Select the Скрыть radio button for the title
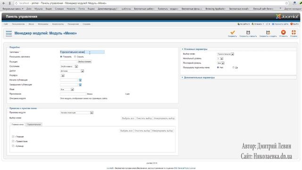302x170 pixels. pos(75,57)
